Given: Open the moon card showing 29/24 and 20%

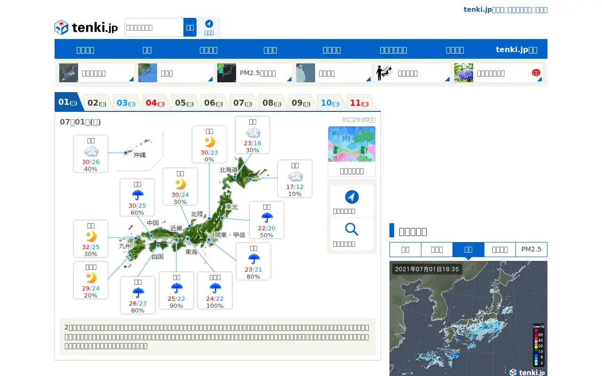Looking at the screenshot, I should pyautogui.click(x=91, y=280).
